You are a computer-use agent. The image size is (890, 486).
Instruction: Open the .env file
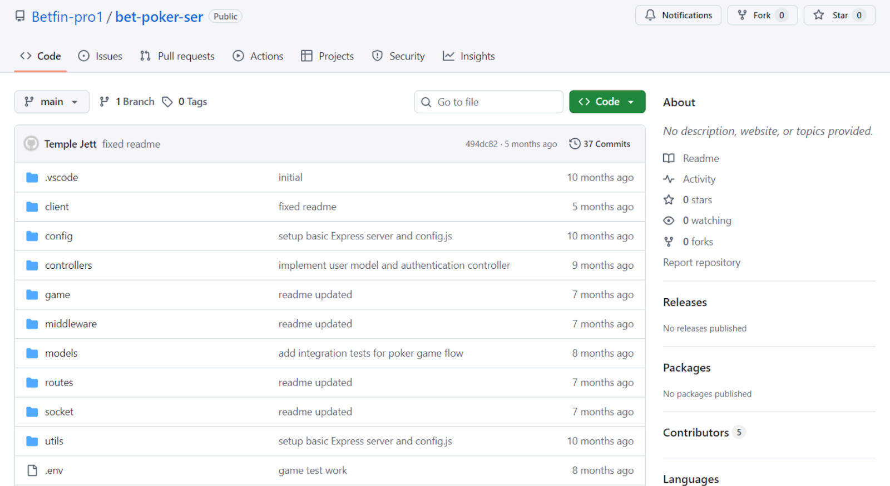pyautogui.click(x=54, y=470)
